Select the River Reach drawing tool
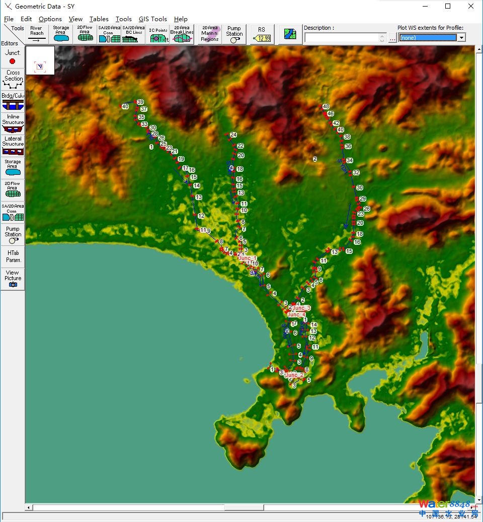Viewport: 483px width, 522px height. (x=36, y=34)
